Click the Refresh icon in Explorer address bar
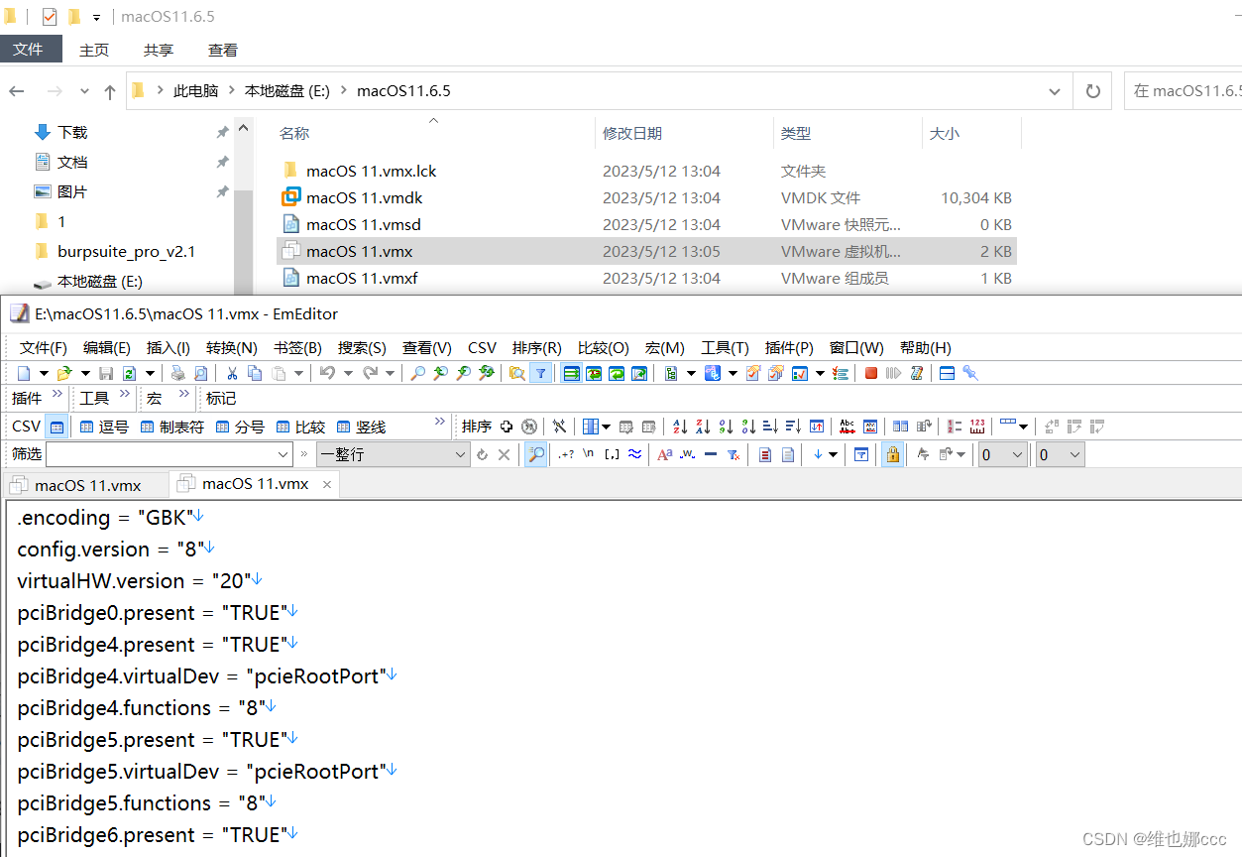1242x857 pixels. point(1093,91)
